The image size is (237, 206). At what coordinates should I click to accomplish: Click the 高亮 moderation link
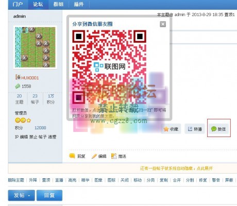pos(72,180)
